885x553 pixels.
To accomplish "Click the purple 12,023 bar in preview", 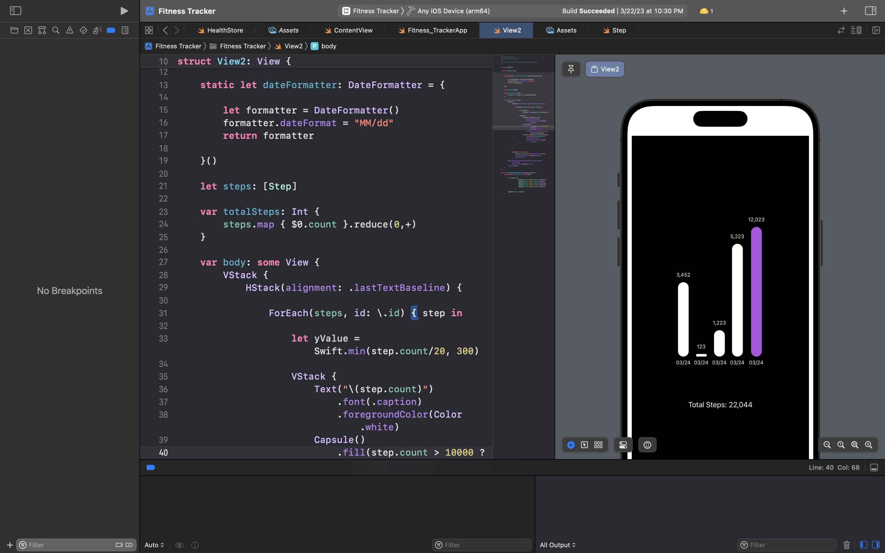I will pos(756,291).
